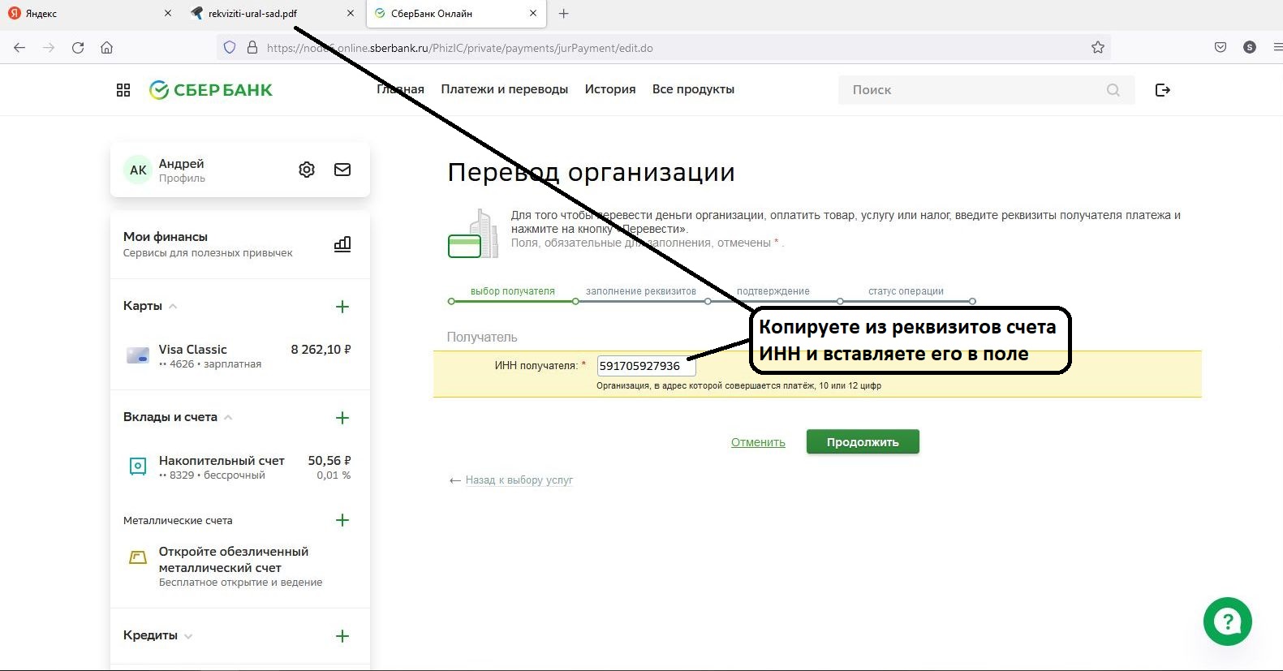Screen dimensions: 1283x671
Task: Click the search magnifier icon
Action: pyautogui.click(x=1113, y=90)
